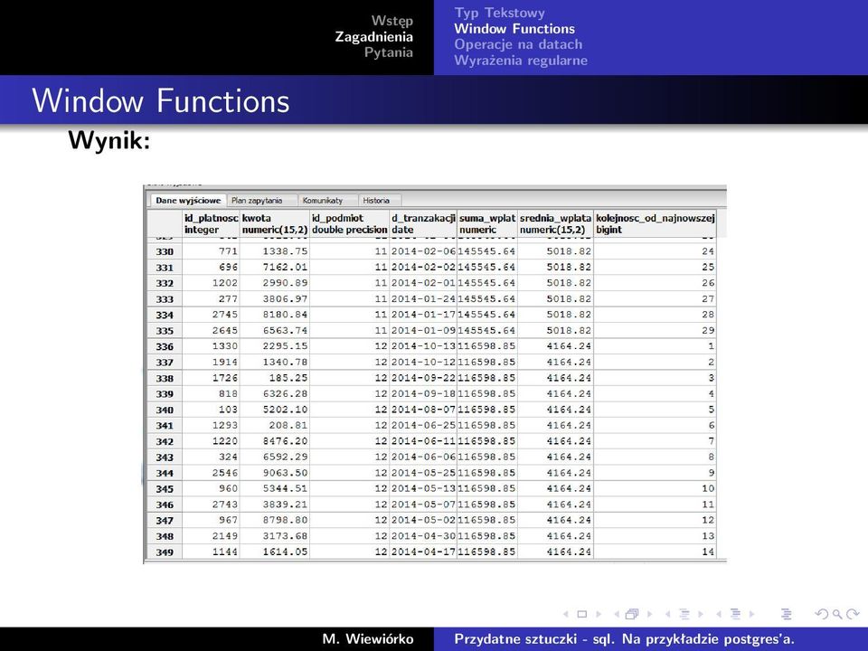Click the magnifier search icon
The height and width of the screenshot is (651, 868).
click(x=837, y=614)
